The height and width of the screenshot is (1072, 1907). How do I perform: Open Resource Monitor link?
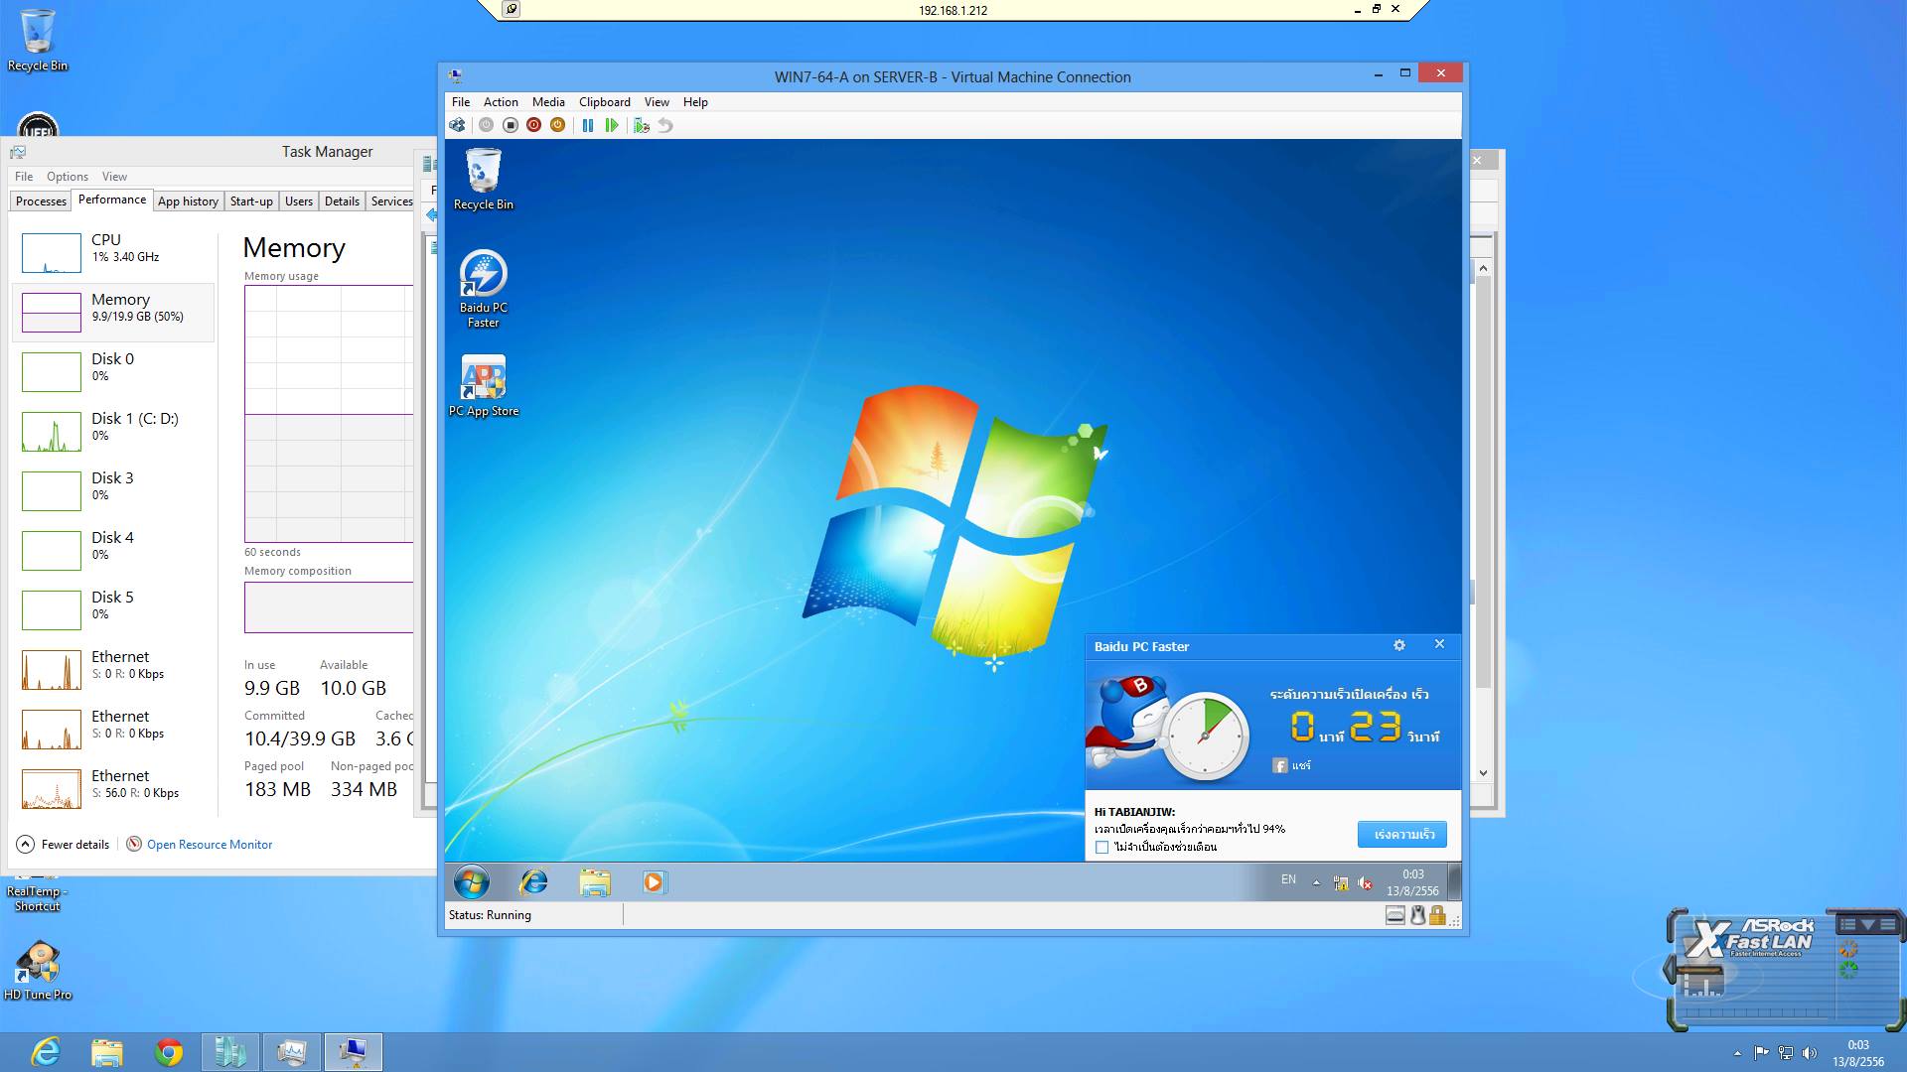(x=209, y=845)
